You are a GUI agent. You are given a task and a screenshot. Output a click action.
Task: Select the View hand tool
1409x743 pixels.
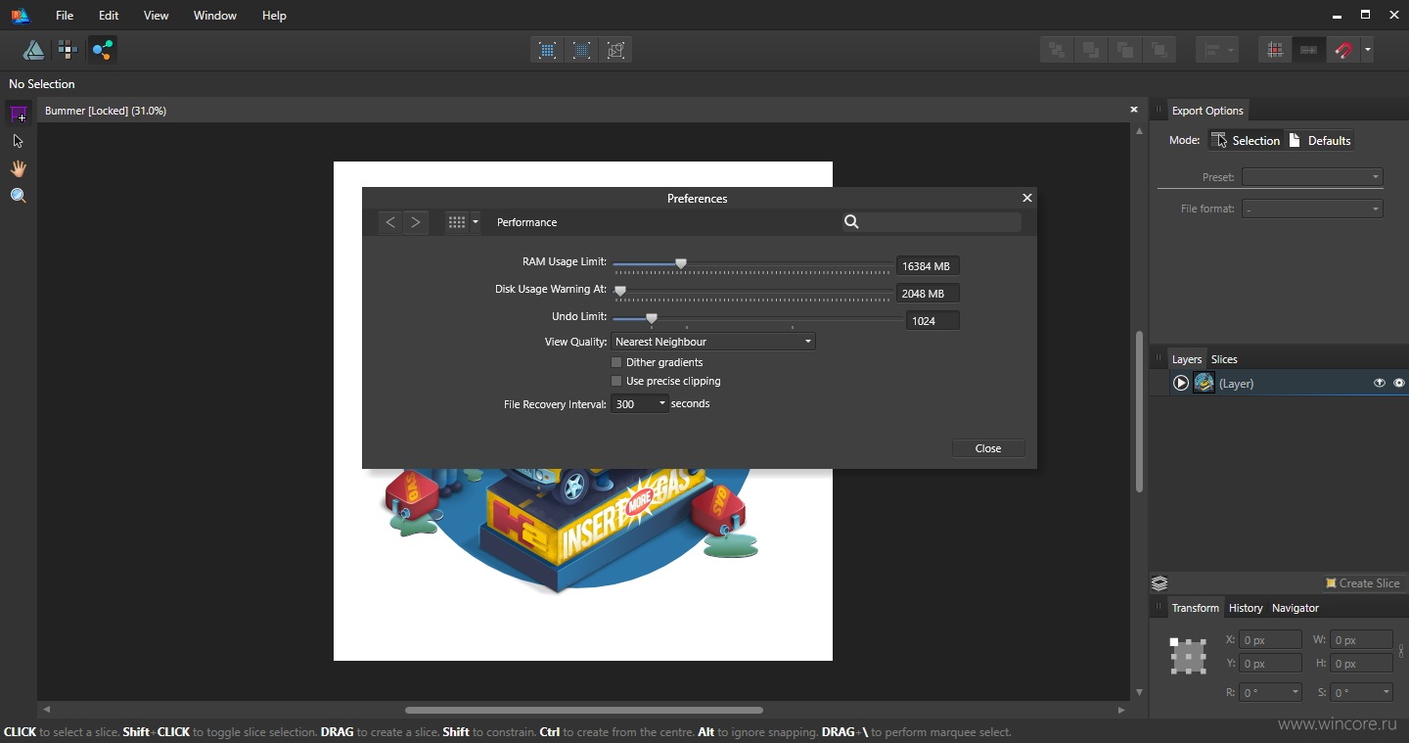(x=19, y=168)
